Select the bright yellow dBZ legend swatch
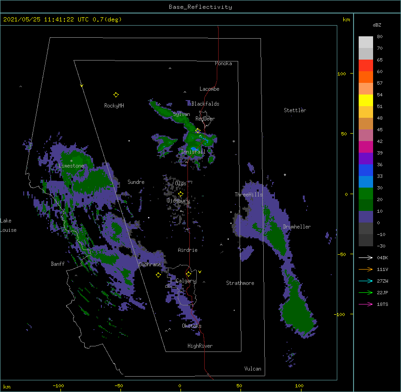The height and width of the screenshot is (392, 401). (366, 100)
